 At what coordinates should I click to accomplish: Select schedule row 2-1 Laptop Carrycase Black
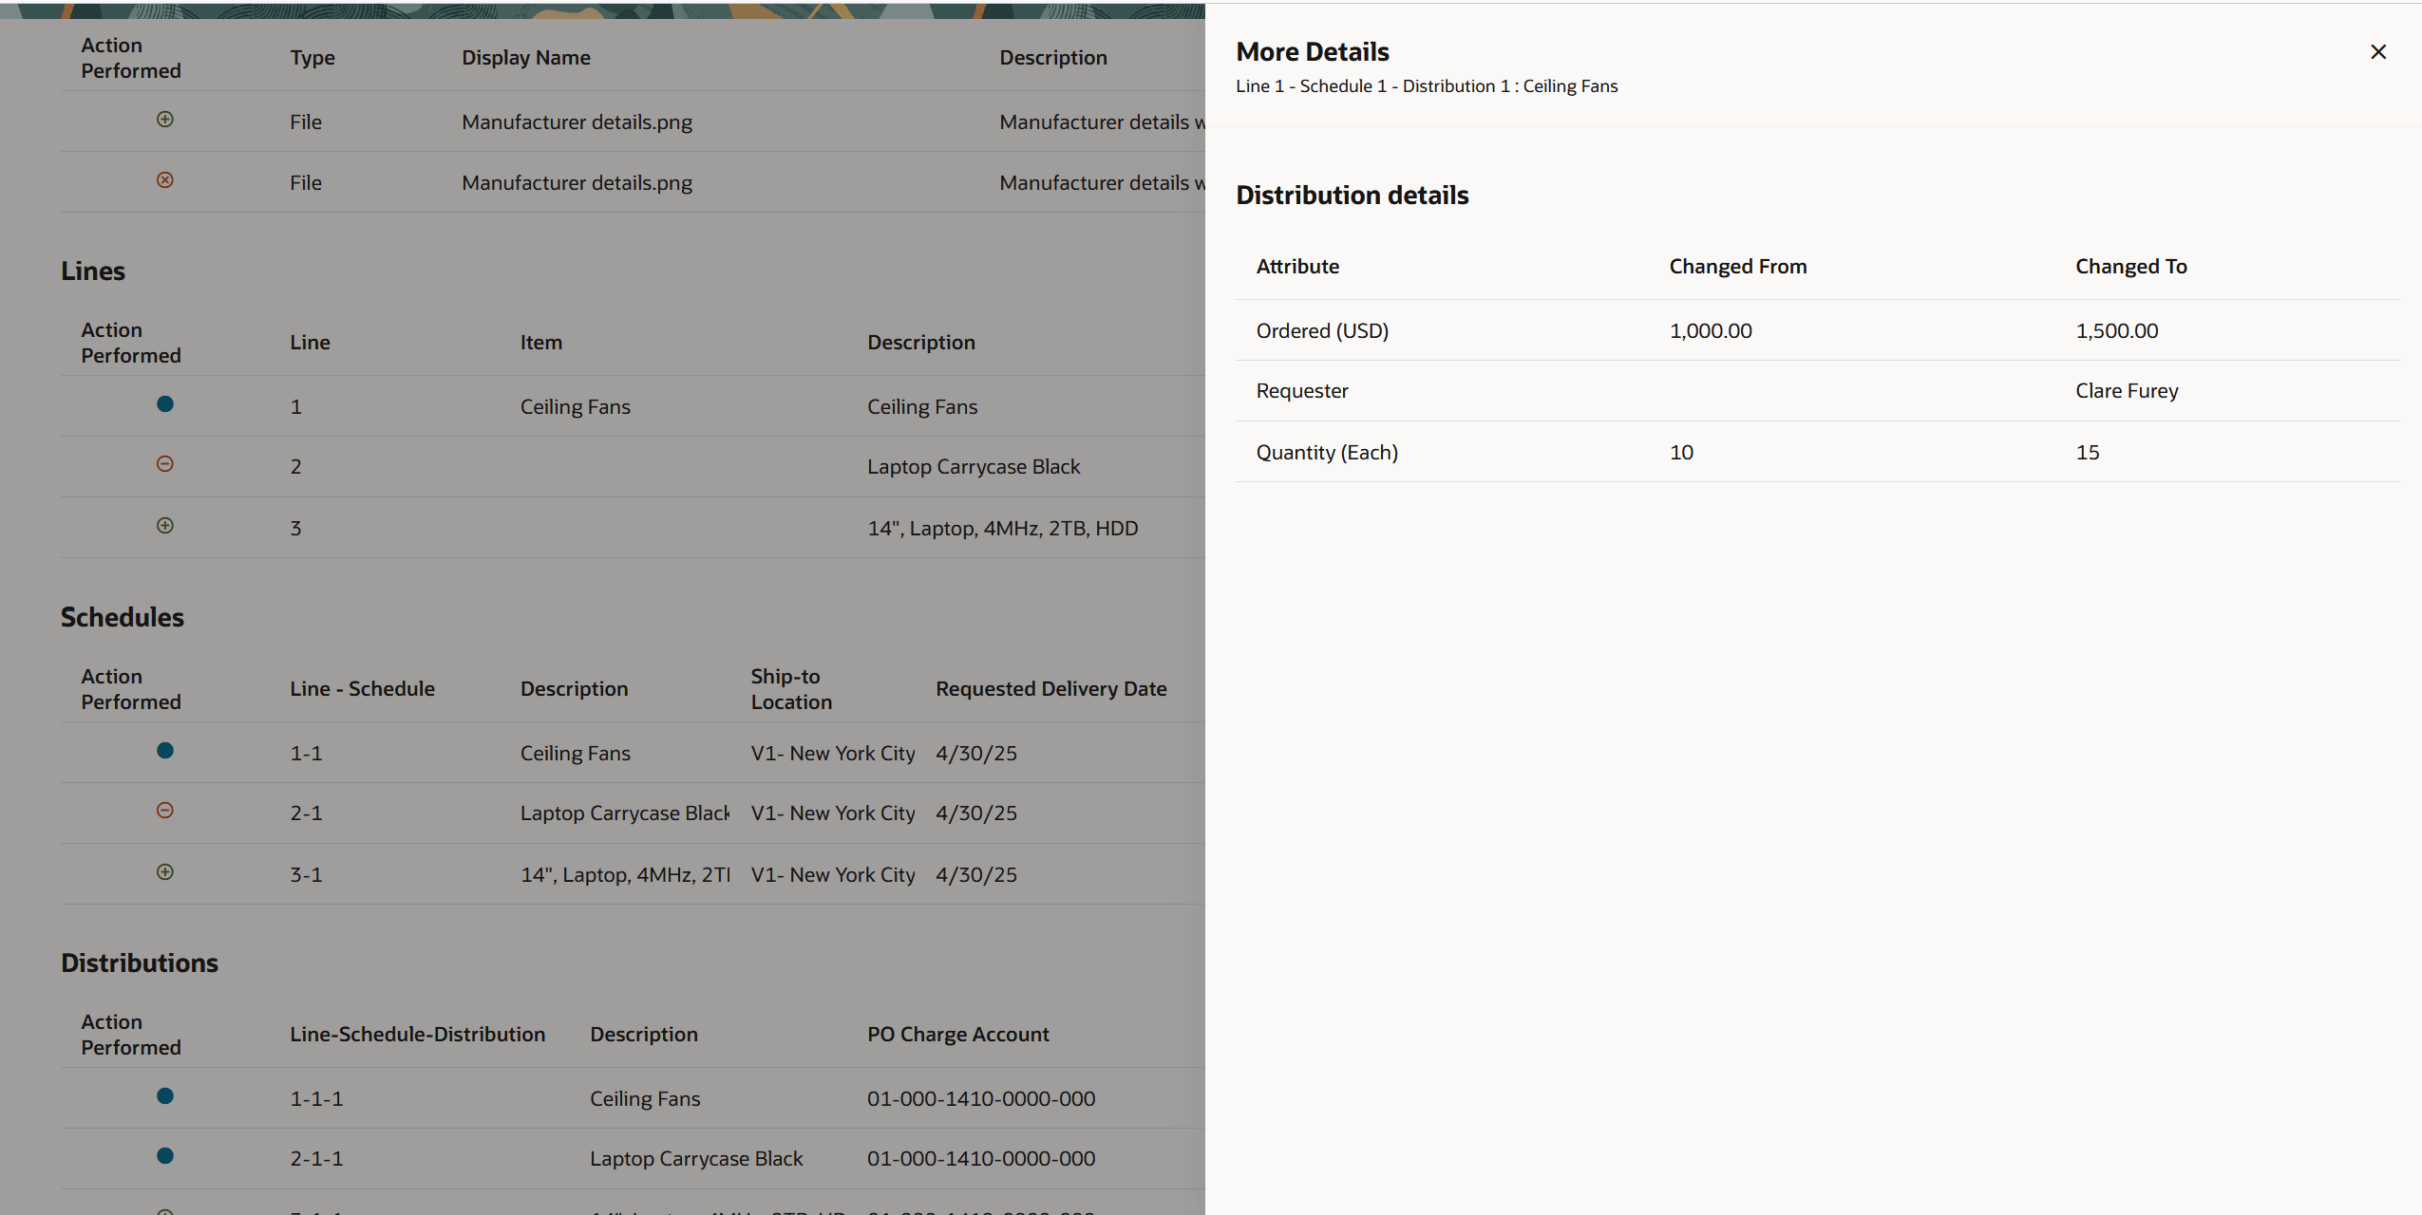(624, 813)
